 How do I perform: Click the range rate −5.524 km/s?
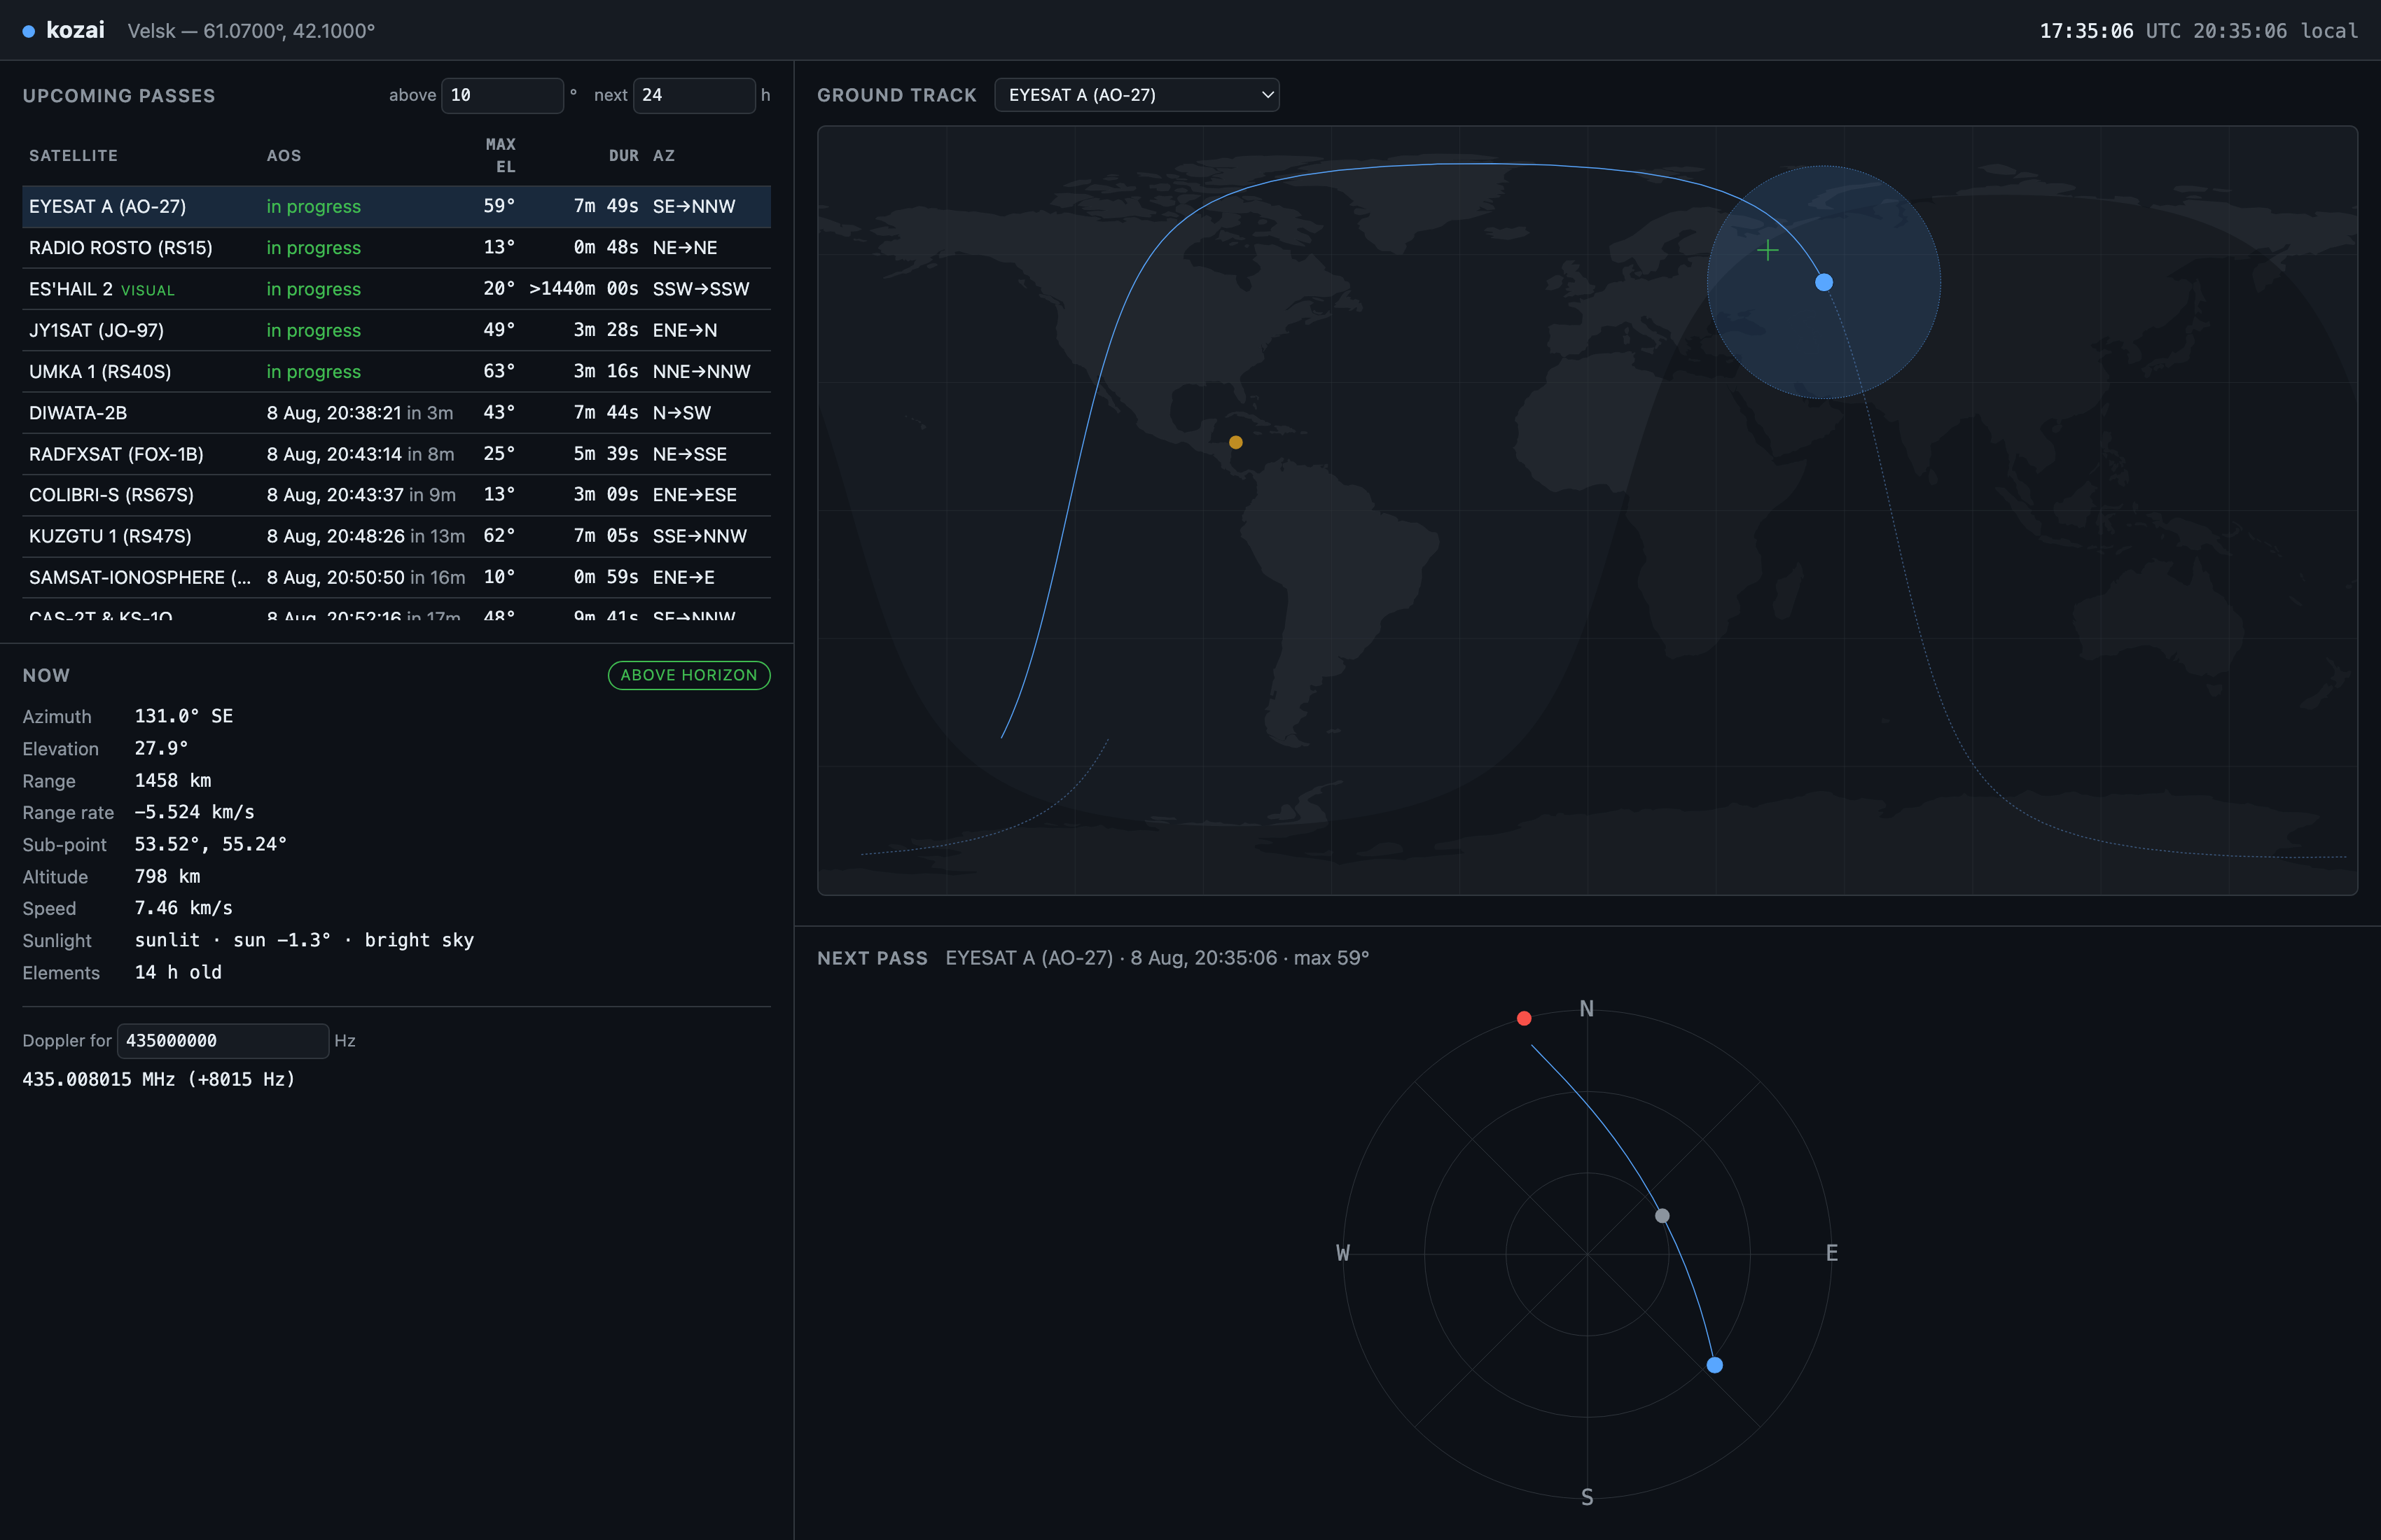coord(194,812)
